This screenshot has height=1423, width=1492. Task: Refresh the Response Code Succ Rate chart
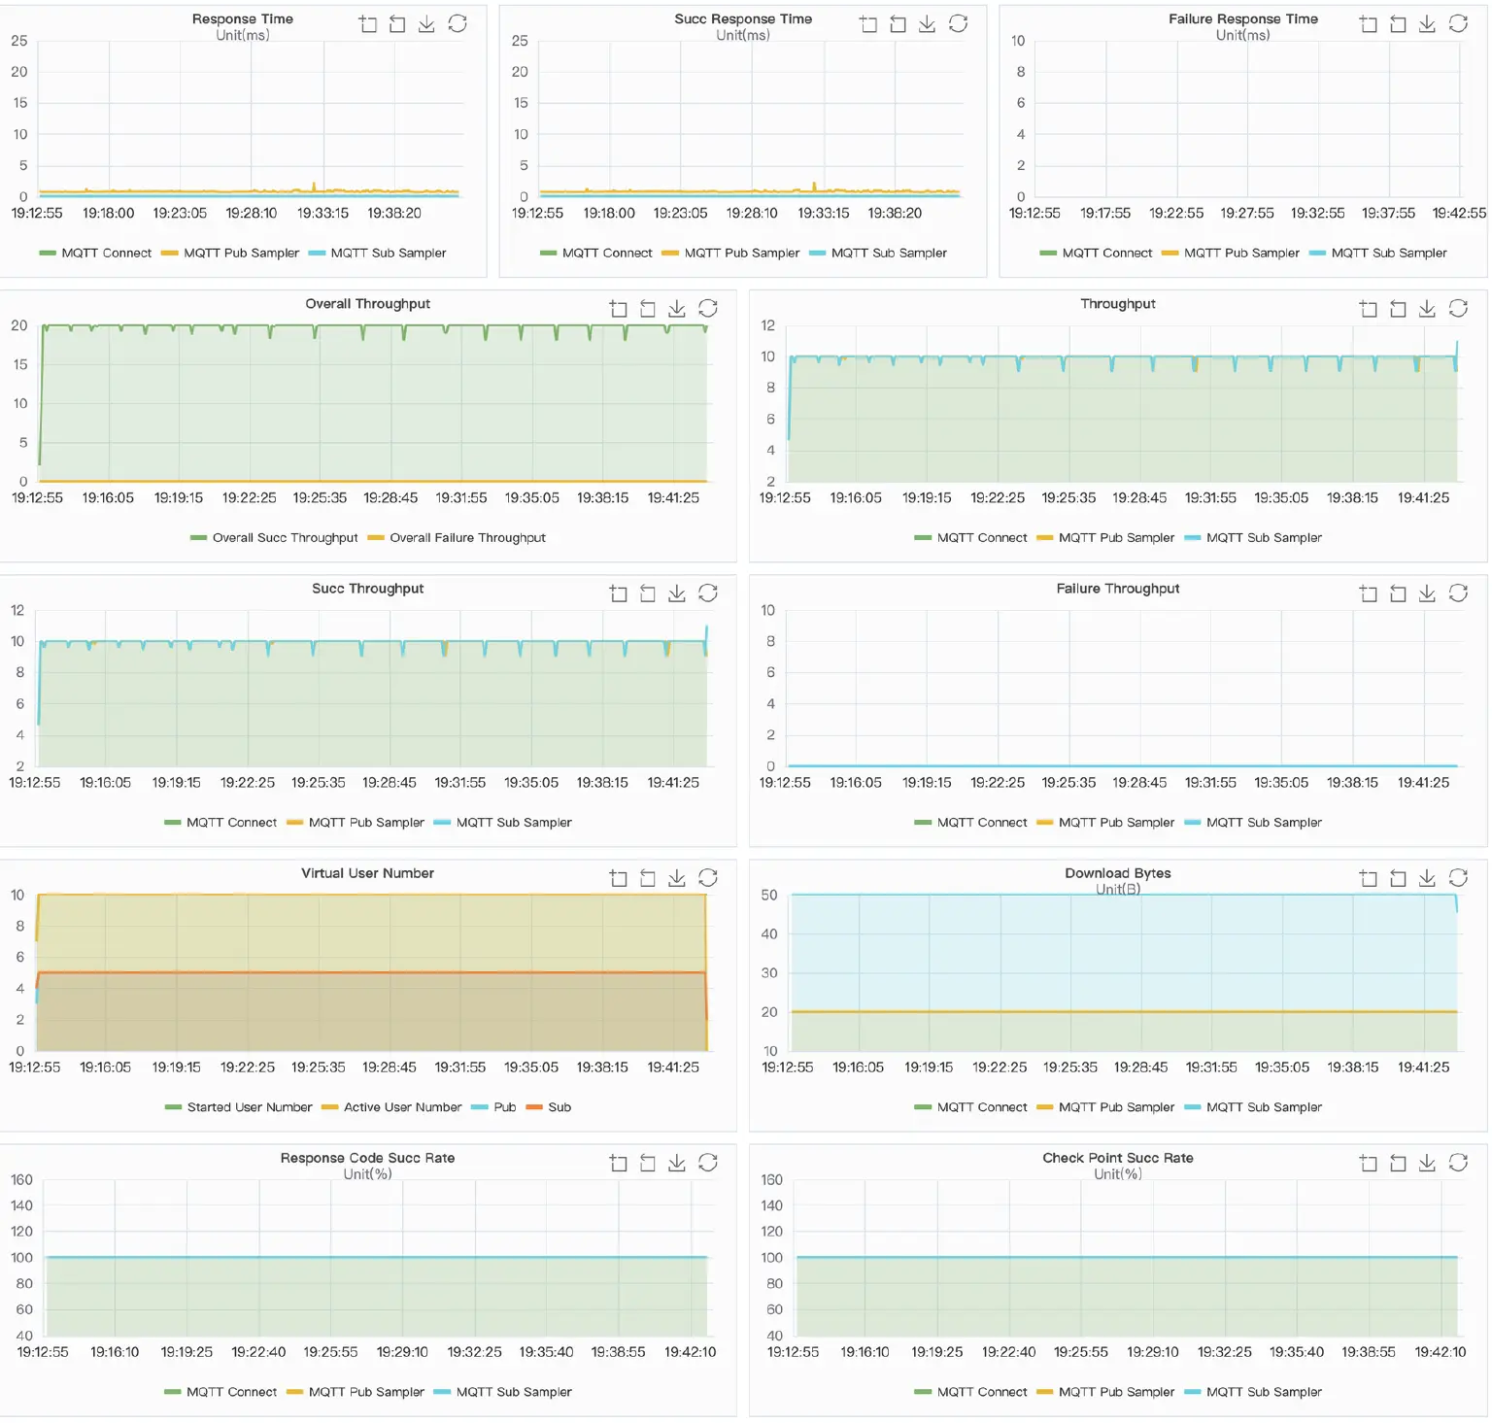click(x=708, y=1162)
